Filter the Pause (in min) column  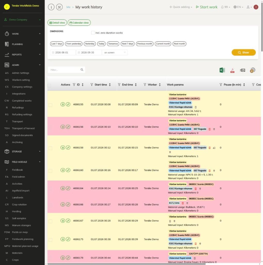221,85
